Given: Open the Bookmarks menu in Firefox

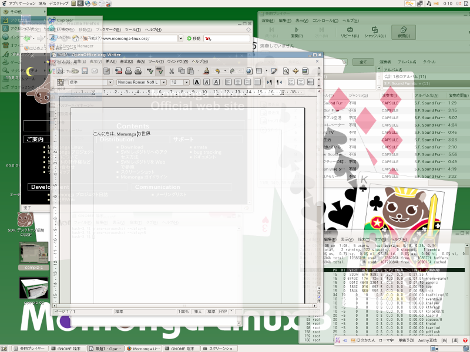Looking at the screenshot, I should point(108,30).
